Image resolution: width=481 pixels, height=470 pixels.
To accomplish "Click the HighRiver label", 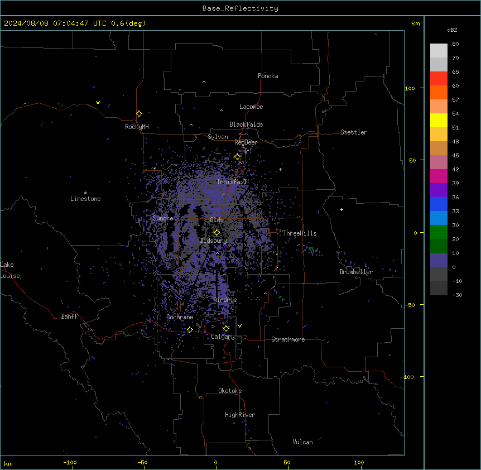I will [240, 415].
